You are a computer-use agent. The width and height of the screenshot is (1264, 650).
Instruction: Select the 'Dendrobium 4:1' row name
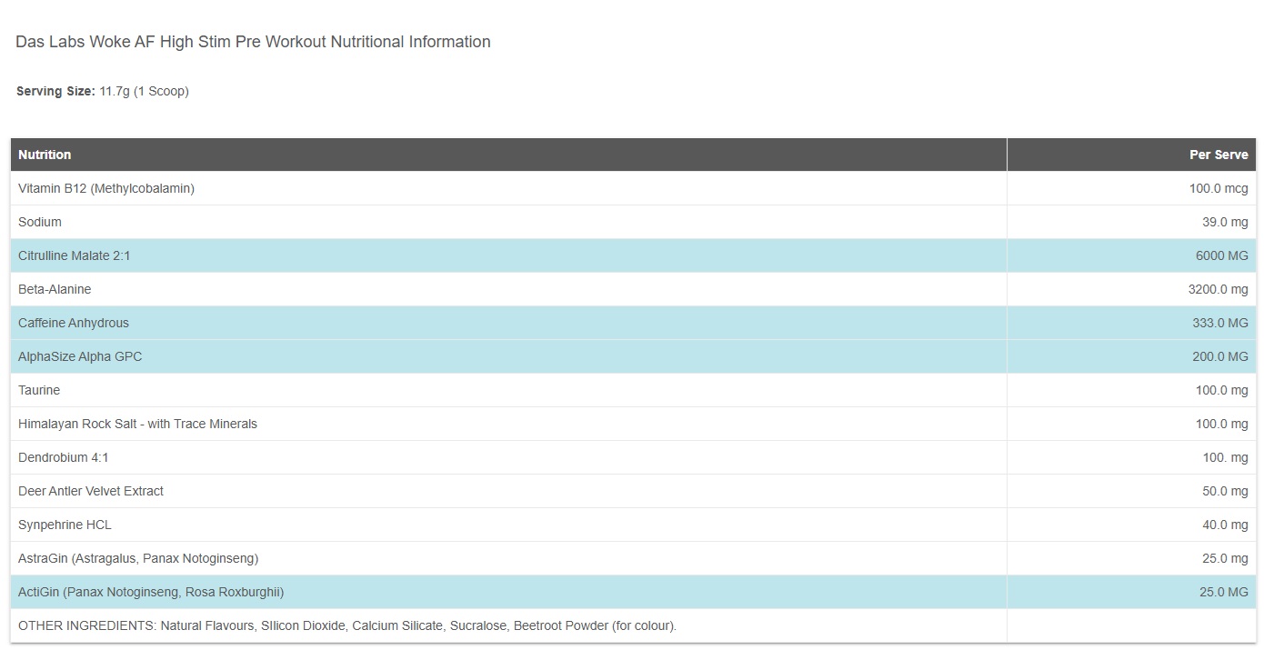64,457
